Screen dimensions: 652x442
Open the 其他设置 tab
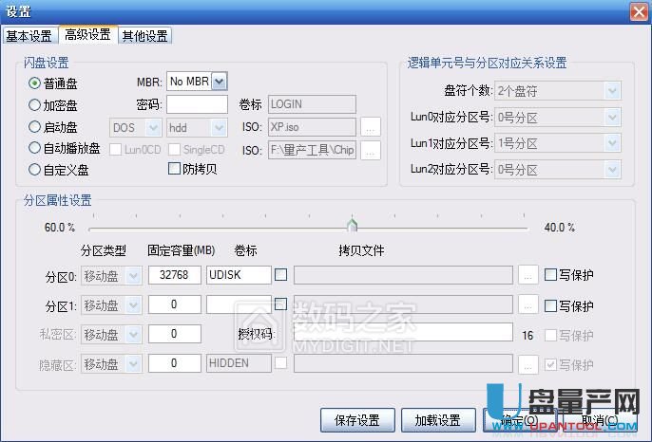coord(144,36)
